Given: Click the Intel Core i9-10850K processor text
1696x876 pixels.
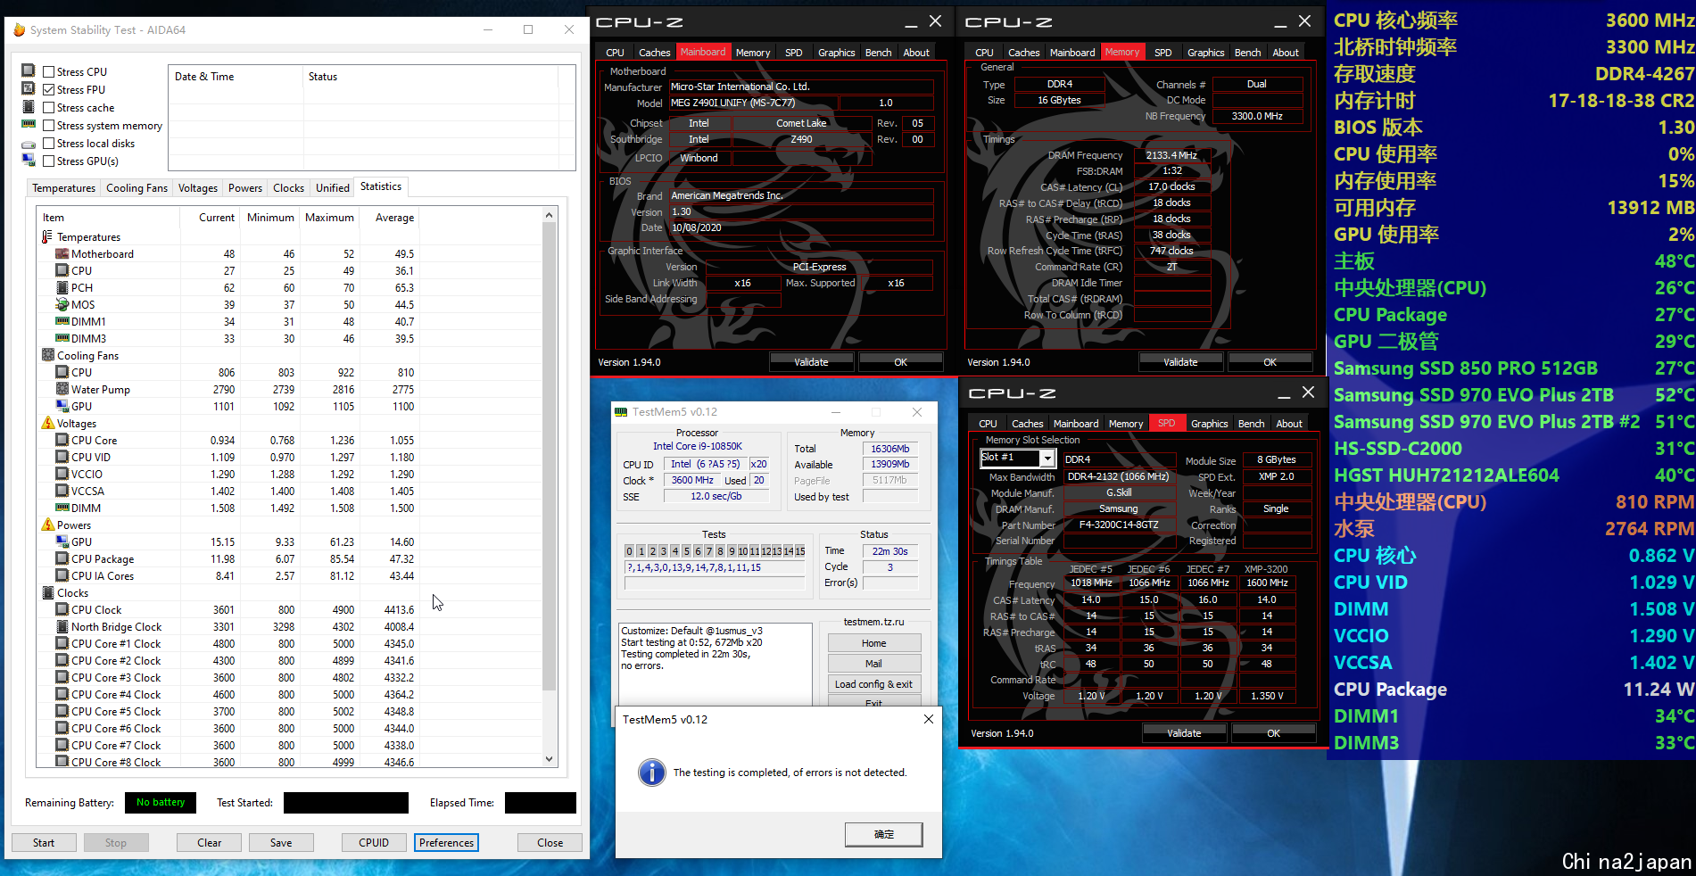Looking at the screenshot, I should pos(698,446).
